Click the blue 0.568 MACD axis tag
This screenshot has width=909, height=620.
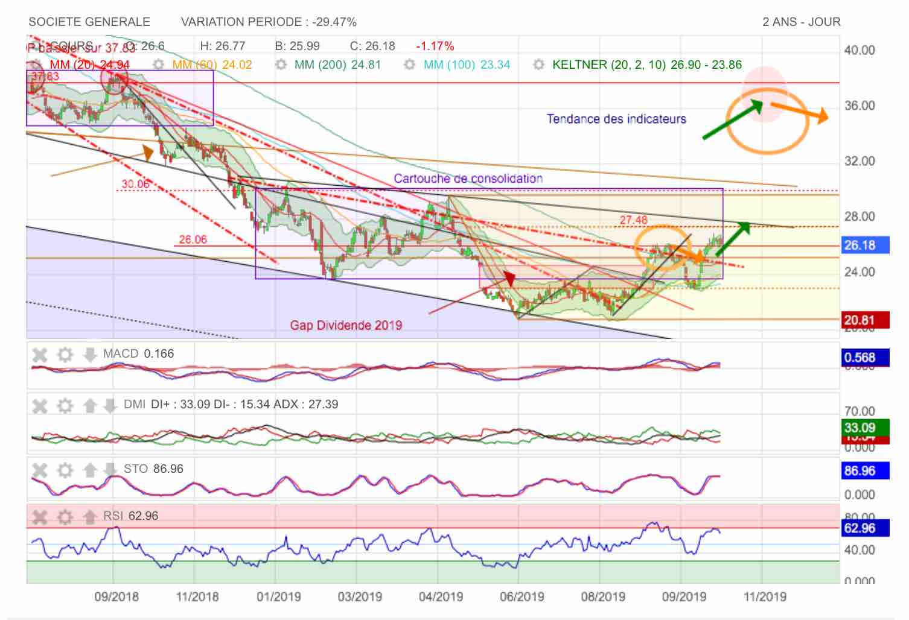(865, 358)
